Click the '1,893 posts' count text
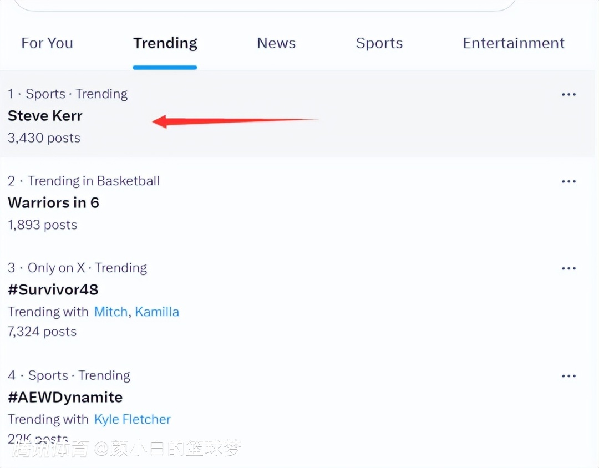The image size is (599, 468). pyautogui.click(x=42, y=225)
